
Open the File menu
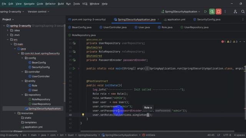(x=4, y=4)
